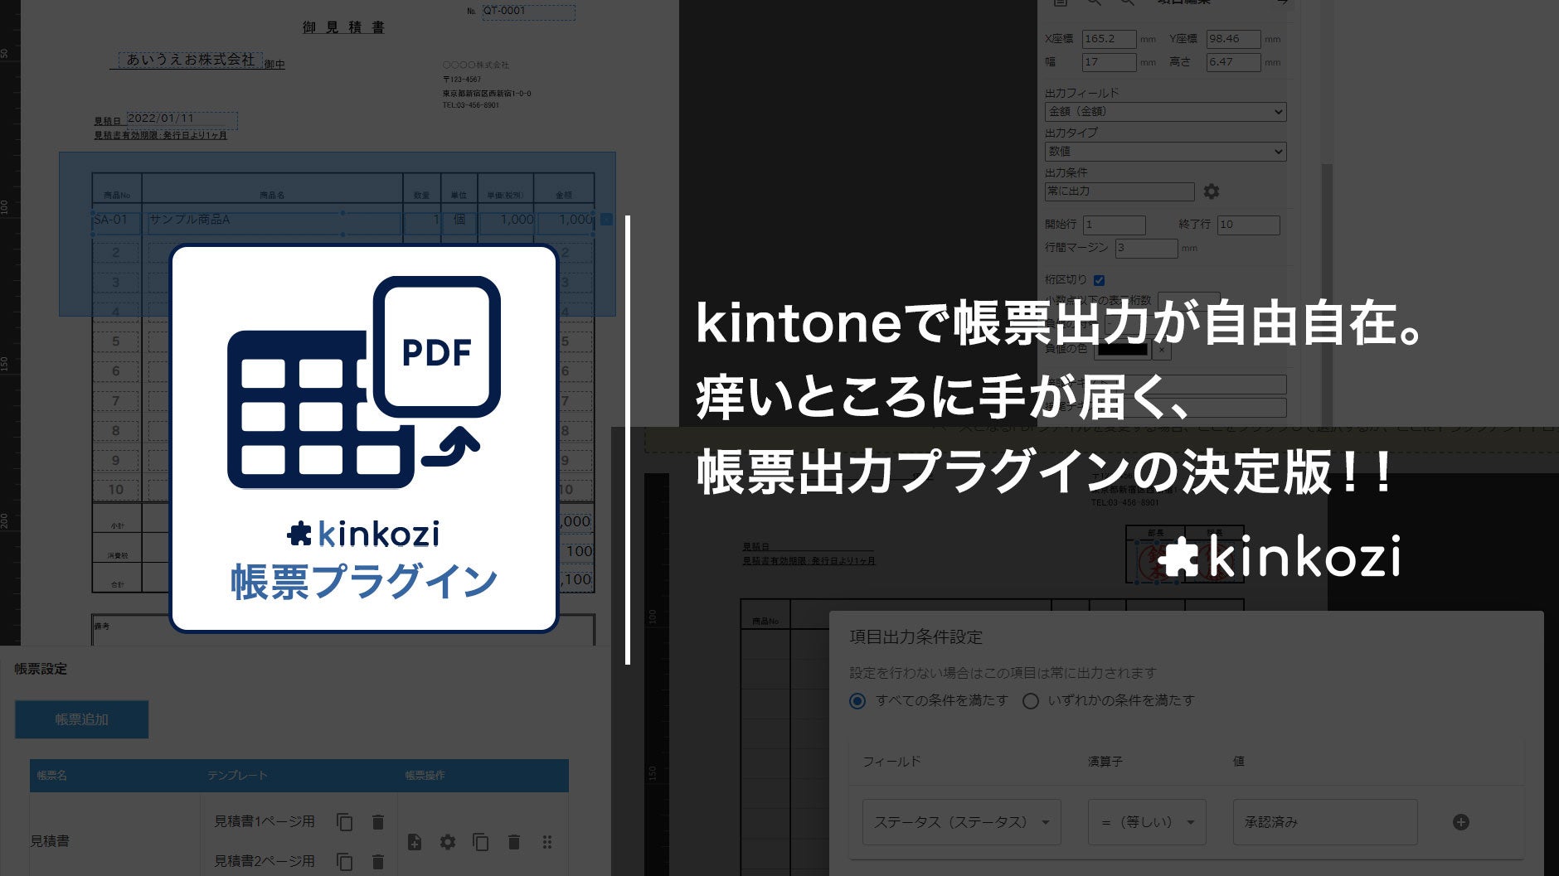1559x876 pixels.
Task: Click the 幅 input field
Action: (1109, 62)
